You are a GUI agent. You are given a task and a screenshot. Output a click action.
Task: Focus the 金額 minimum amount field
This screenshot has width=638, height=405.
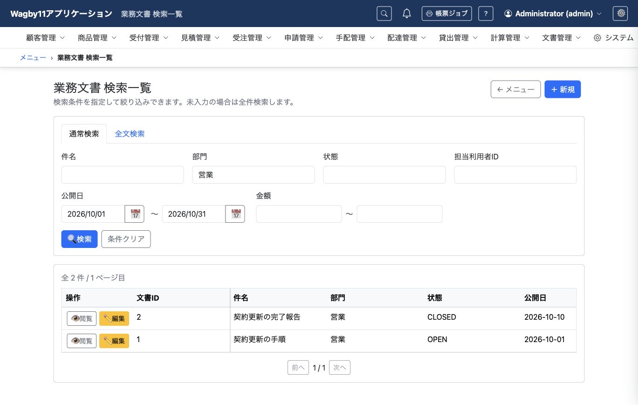299,214
